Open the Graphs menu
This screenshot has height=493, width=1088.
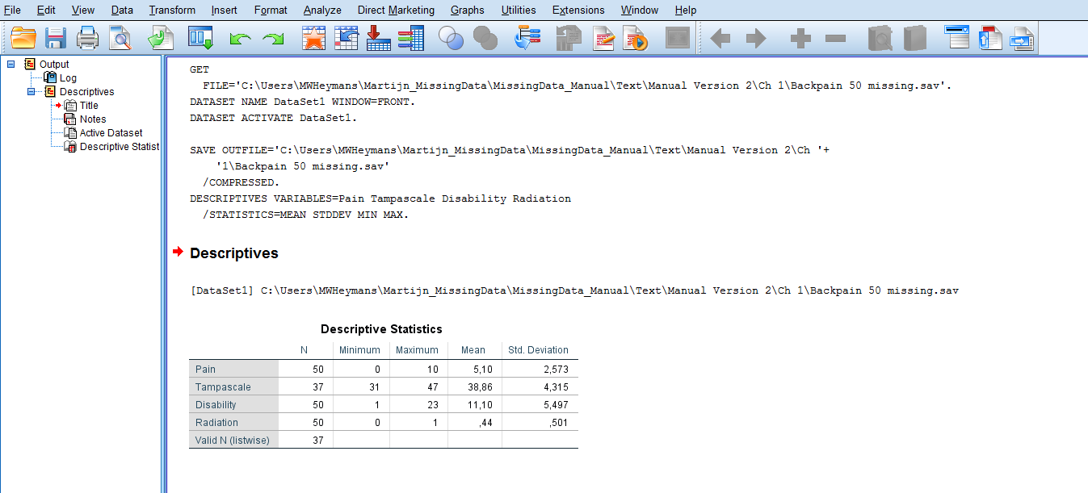point(467,10)
